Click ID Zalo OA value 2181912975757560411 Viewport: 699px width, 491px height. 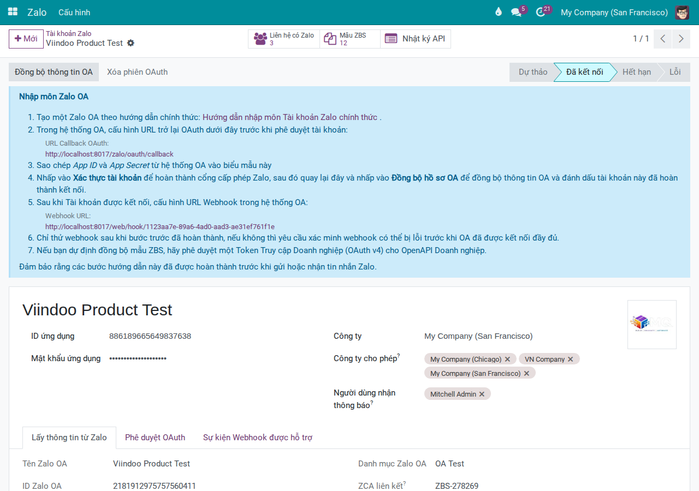155,486
